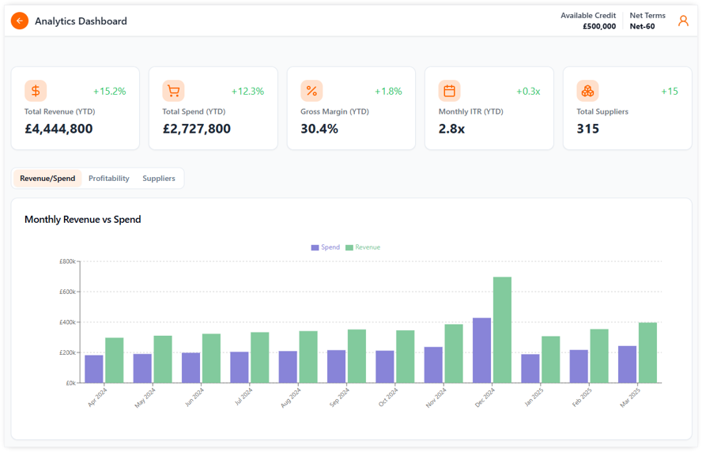Select the Revenue/Spend tab
Image resolution: width=702 pixels, height=452 pixels.
[47, 179]
